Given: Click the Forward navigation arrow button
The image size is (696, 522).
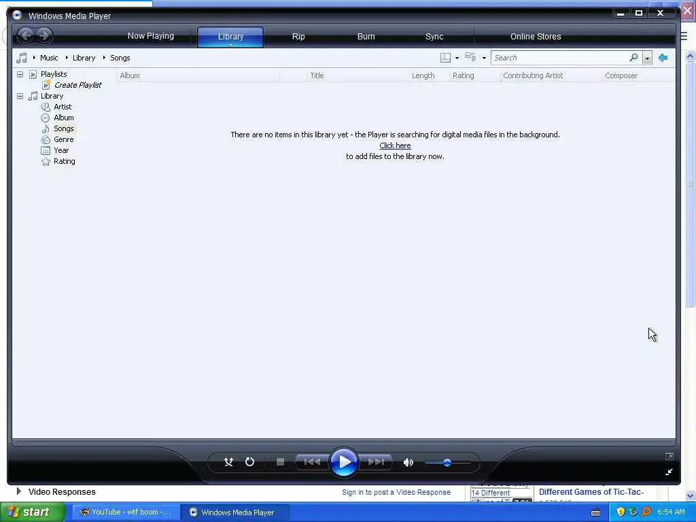Looking at the screenshot, I should click(44, 35).
